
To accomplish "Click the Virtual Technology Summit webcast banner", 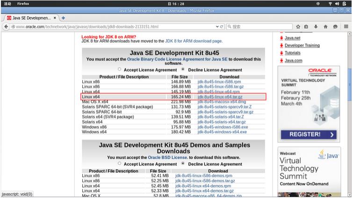I will (x=309, y=171).
